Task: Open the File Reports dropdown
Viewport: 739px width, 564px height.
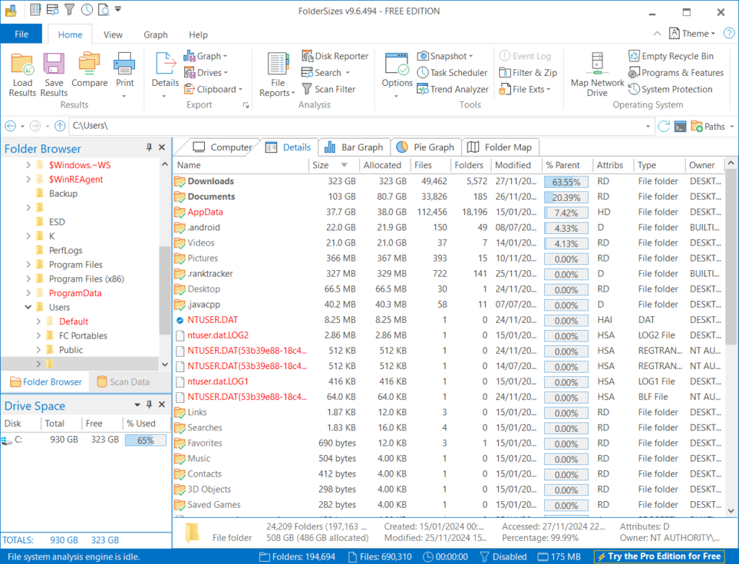Action: coord(277,74)
